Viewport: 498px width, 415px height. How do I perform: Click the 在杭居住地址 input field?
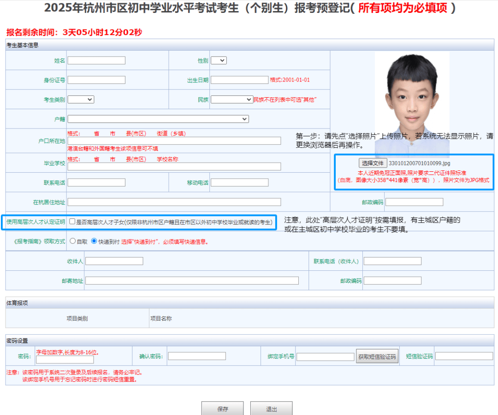[x=174, y=202]
